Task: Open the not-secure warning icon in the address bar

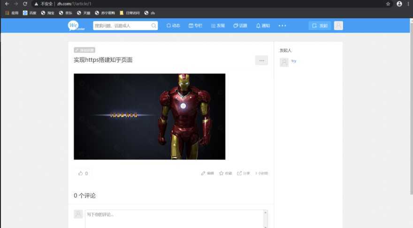Action: click(36, 4)
